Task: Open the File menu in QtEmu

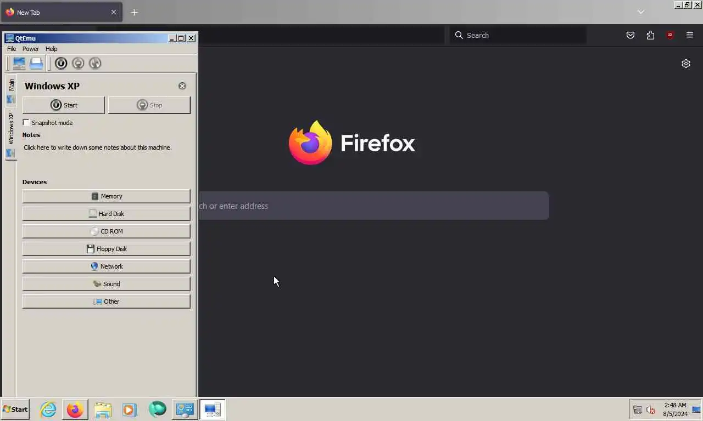Action: (x=12, y=49)
